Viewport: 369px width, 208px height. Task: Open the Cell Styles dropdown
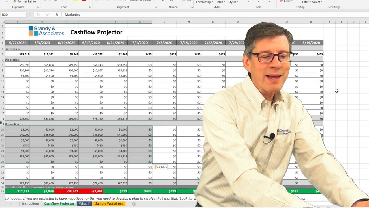[x=234, y=2]
